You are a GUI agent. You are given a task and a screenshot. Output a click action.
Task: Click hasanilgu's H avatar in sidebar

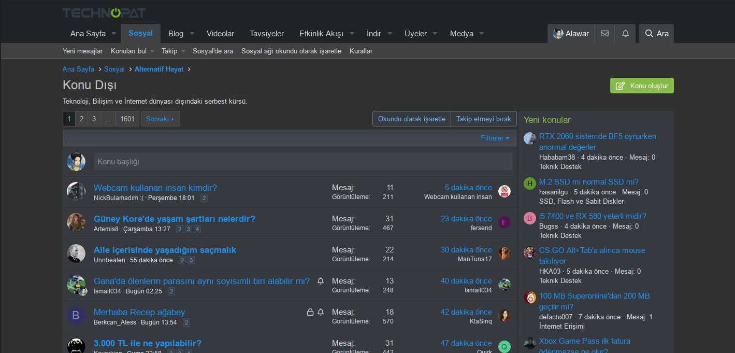pos(530,183)
